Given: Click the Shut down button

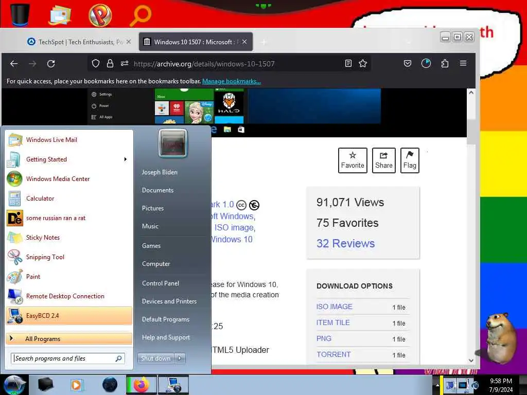Looking at the screenshot, I should 156,358.
